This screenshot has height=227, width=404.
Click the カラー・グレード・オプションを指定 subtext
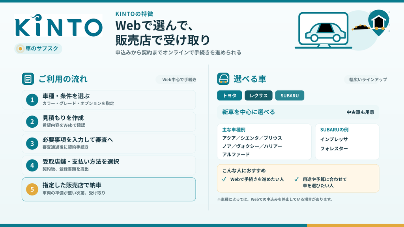[x=78, y=104]
